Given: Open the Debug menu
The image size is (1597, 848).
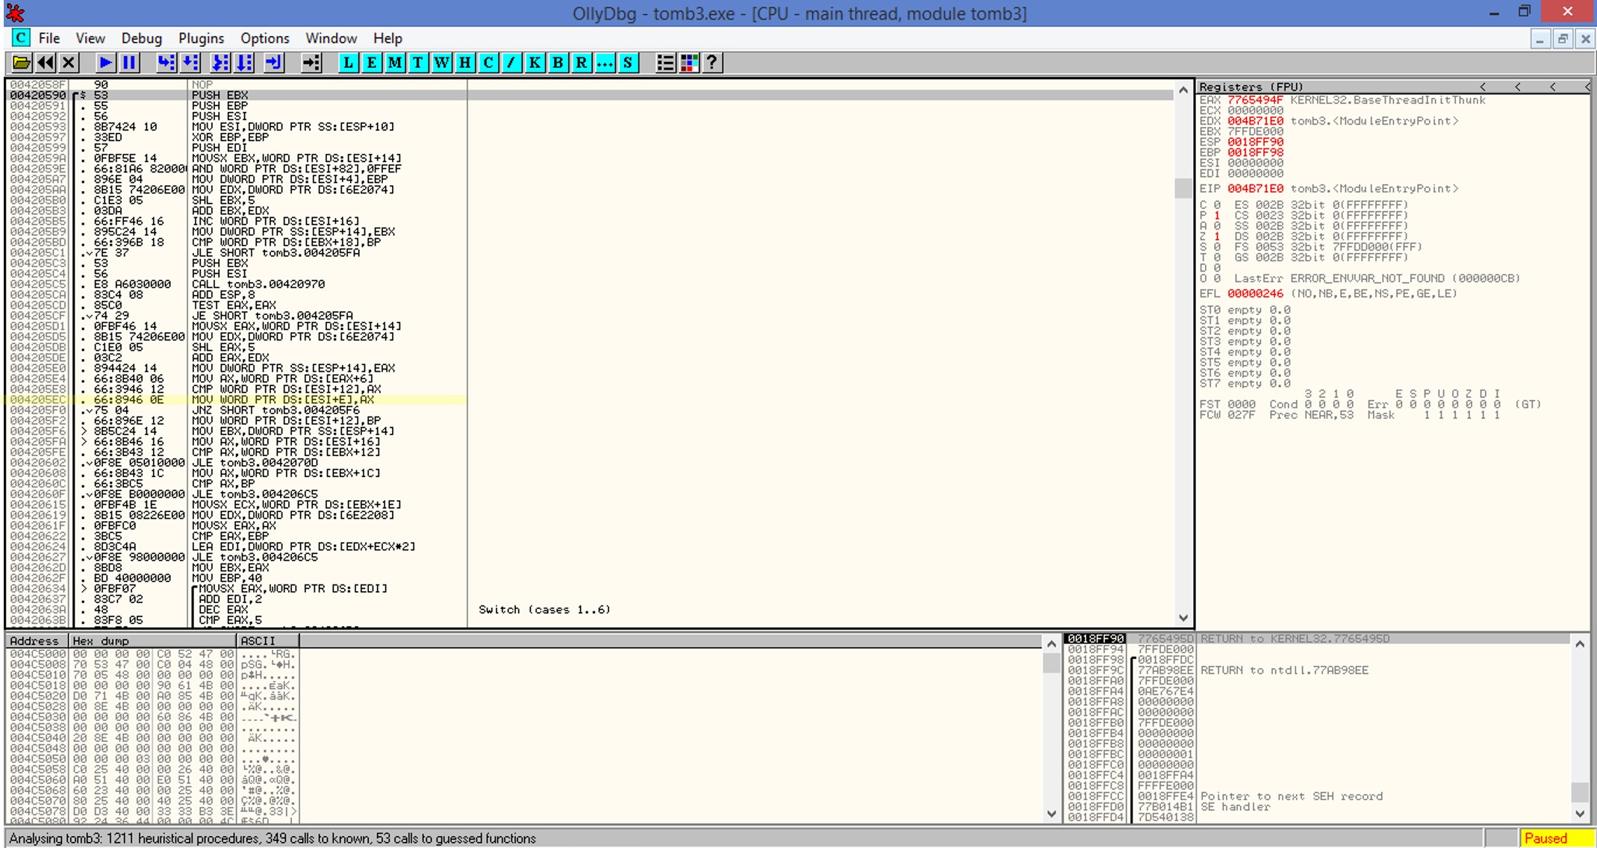Looking at the screenshot, I should (x=142, y=38).
